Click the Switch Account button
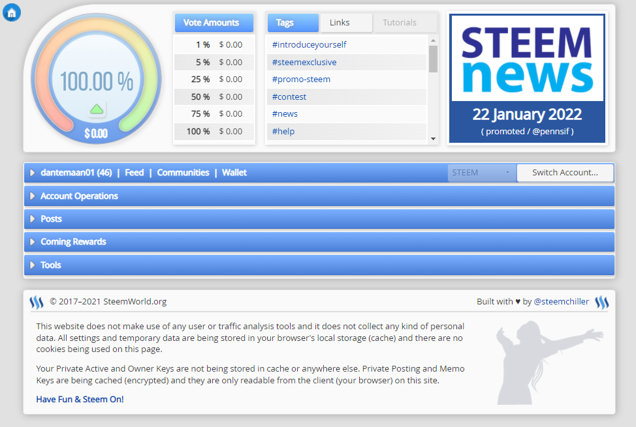The width and height of the screenshot is (636, 427). coord(565,173)
